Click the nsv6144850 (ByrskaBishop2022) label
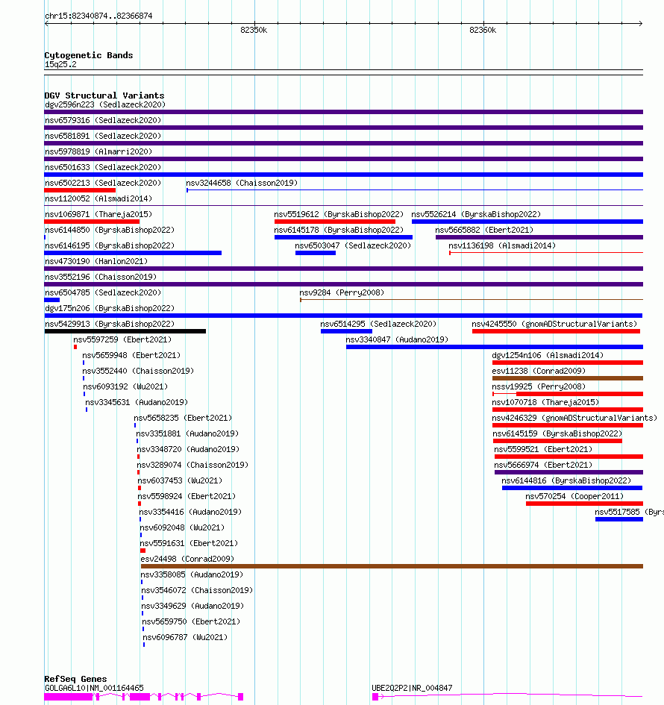This screenshot has width=664, height=705. [110, 231]
